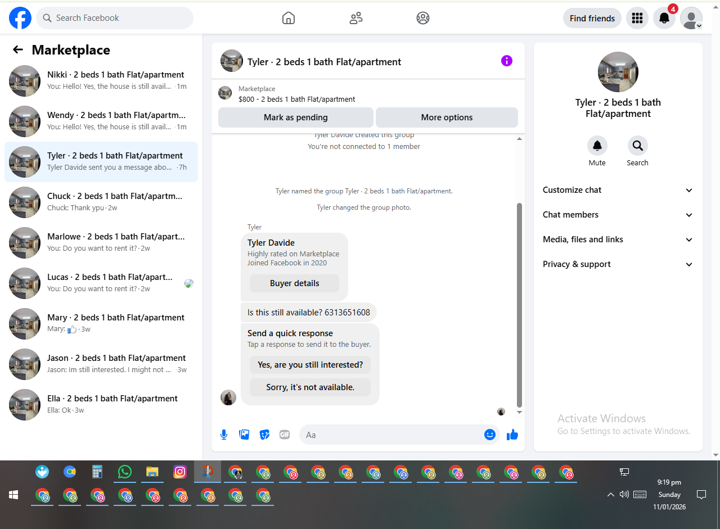View Buyer details for Tyler Davide

pyautogui.click(x=295, y=283)
